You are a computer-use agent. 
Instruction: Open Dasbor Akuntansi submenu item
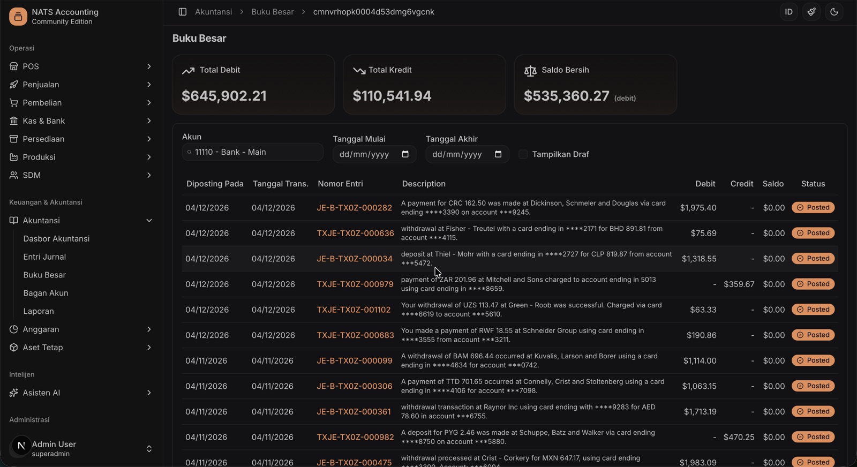(56, 239)
